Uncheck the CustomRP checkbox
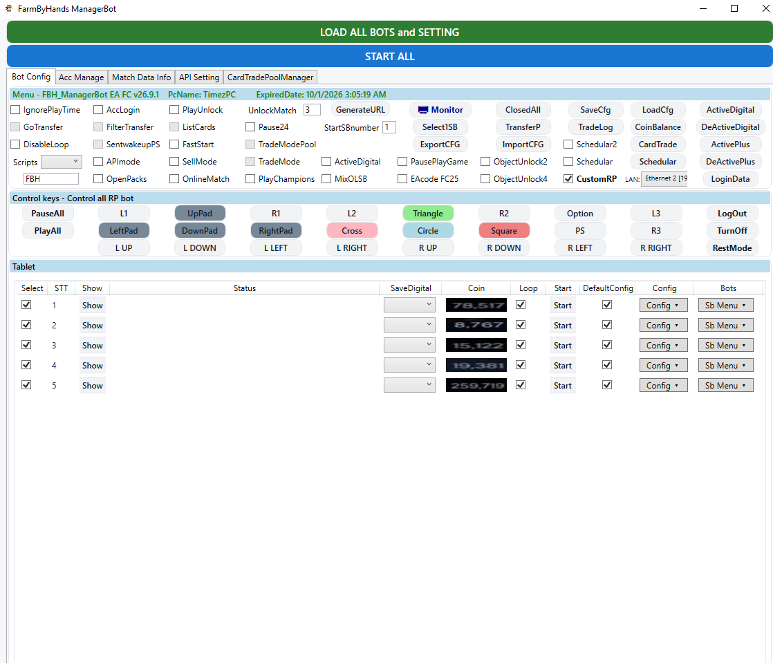The image size is (773, 663). [x=568, y=179]
